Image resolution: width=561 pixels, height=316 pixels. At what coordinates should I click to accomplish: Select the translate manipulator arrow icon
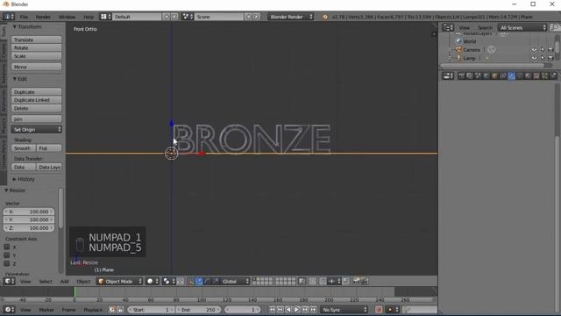pyautogui.click(x=199, y=281)
